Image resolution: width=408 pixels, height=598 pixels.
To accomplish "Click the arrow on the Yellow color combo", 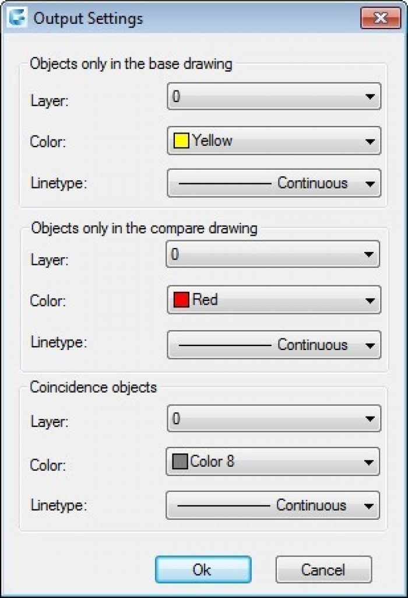I will click(370, 141).
